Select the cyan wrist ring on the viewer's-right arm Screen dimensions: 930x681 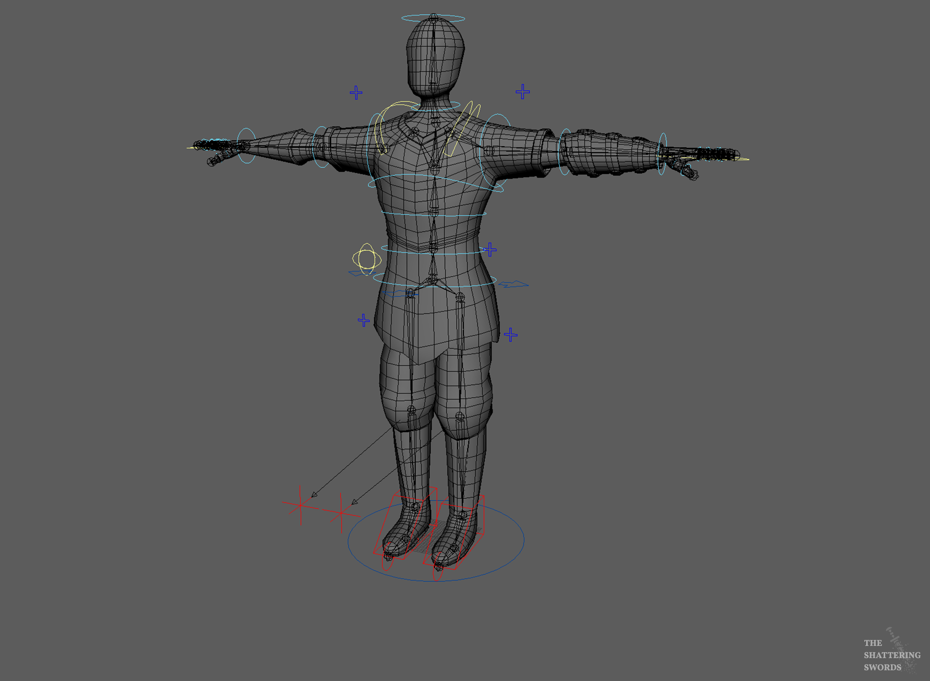(662, 154)
